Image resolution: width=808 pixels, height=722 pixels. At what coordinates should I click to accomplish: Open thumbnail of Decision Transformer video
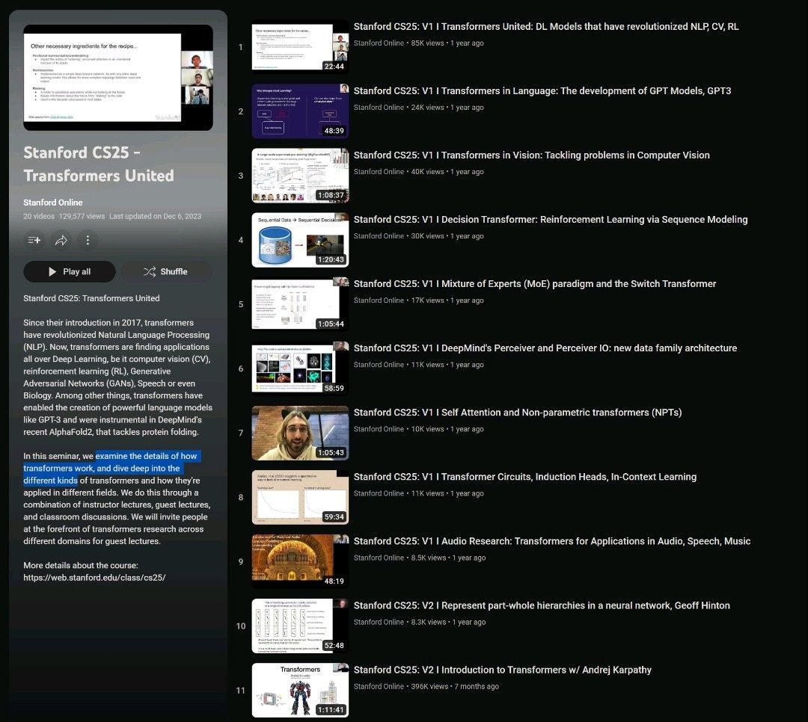click(x=300, y=240)
